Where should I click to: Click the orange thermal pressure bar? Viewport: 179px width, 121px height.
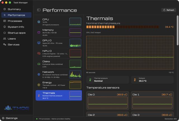click(x=123, y=27)
